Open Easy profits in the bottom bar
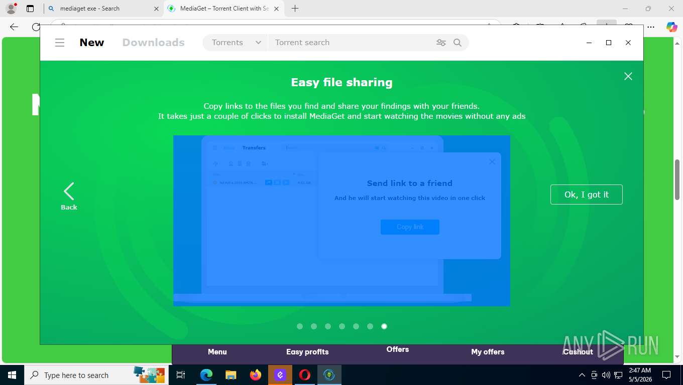The height and width of the screenshot is (385, 683). [307, 352]
